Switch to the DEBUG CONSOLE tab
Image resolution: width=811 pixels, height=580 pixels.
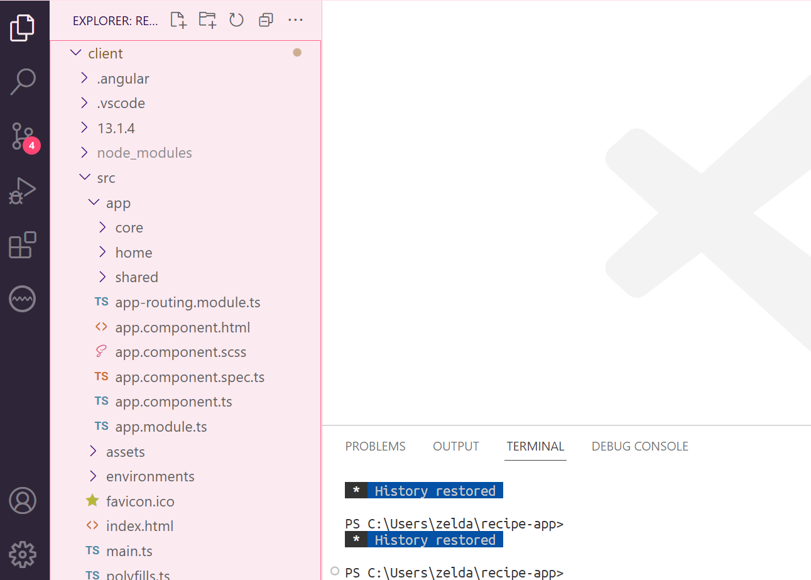pos(640,446)
